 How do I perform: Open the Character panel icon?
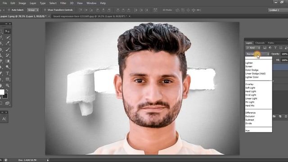[x=4, y=119]
